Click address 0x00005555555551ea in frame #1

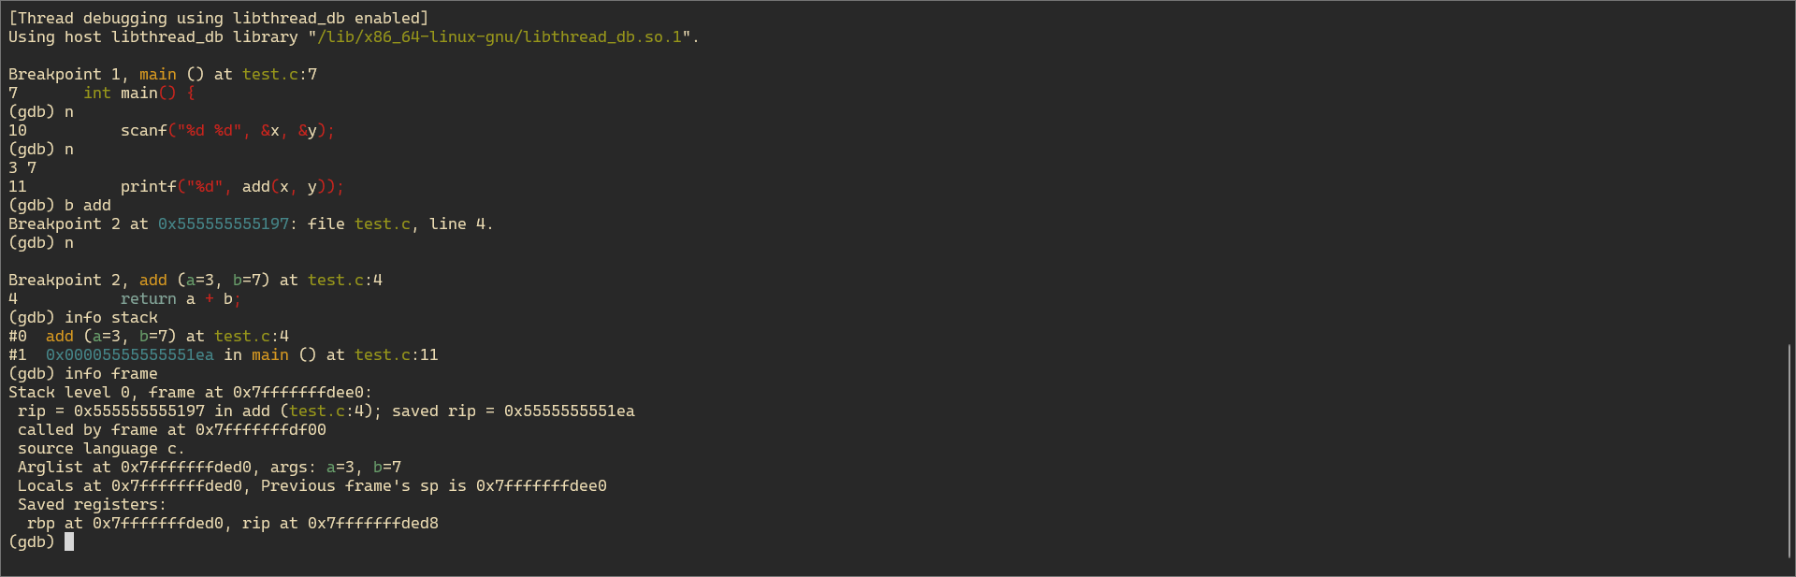130,354
